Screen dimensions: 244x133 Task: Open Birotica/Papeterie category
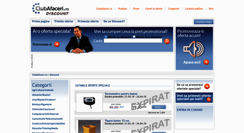(x=42, y=104)
